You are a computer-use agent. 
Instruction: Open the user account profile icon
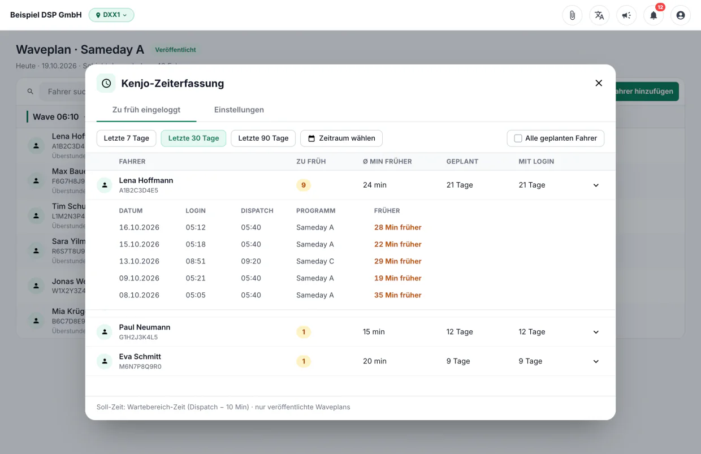point(681,15)
